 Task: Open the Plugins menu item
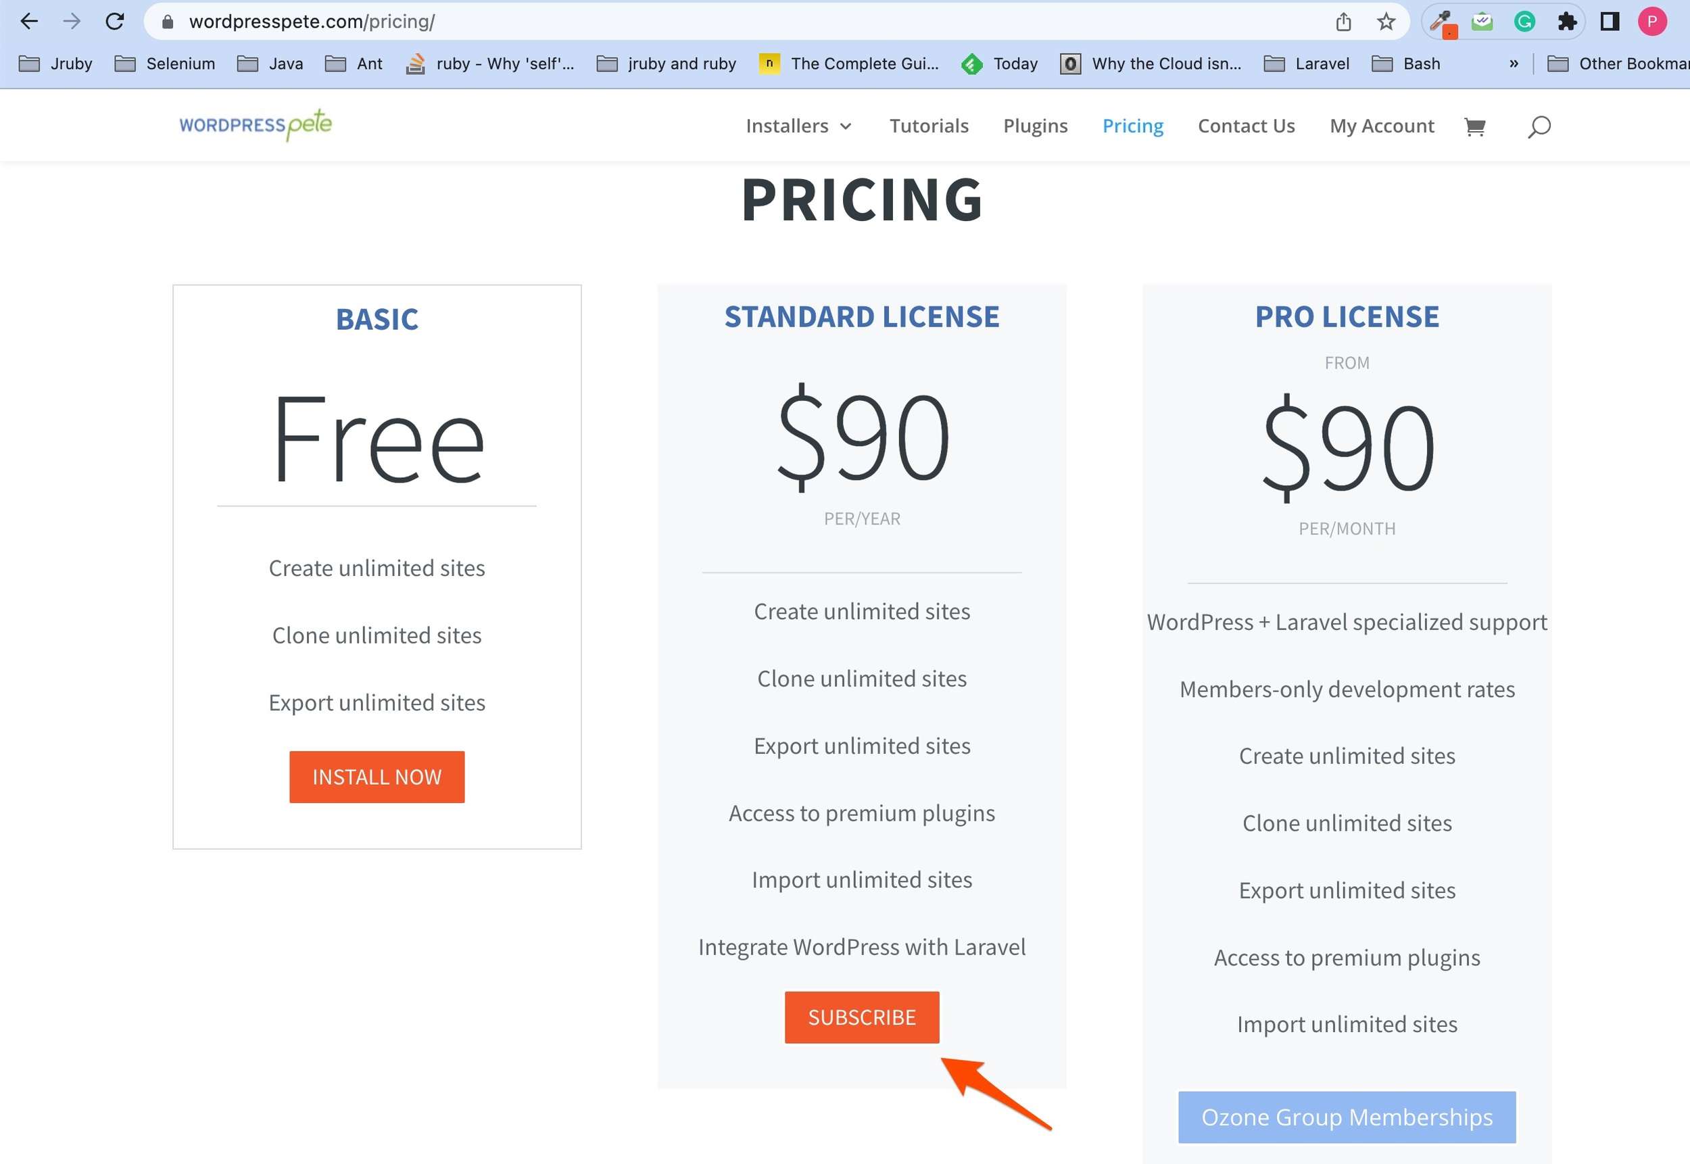click(x=1035, y=126)
